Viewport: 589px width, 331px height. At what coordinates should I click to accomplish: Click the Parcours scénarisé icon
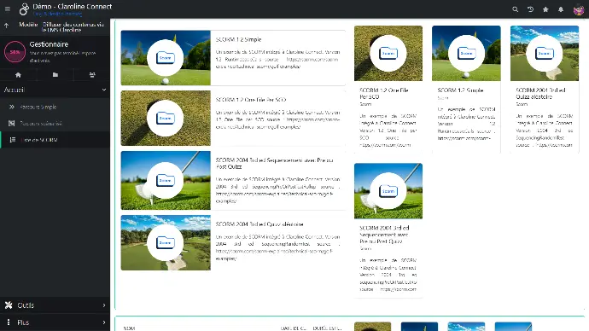pyautogui.click(x=12, y=123)
